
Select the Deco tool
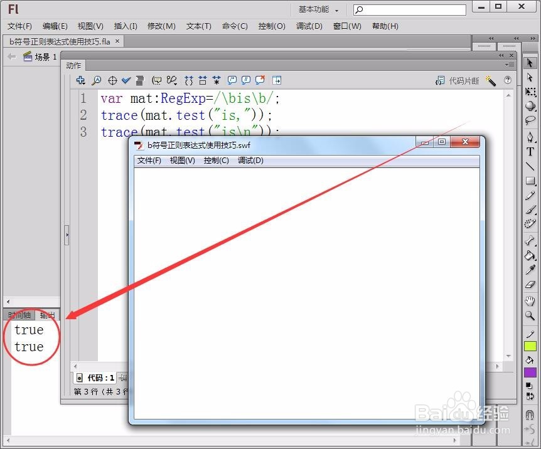[530, 224]
